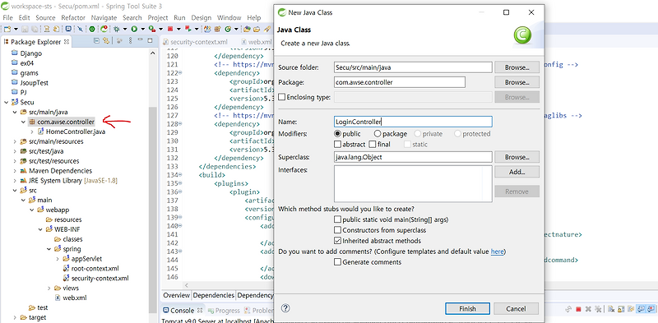This screenshot has height=323, width=658.
Task: Check public static void main stub option
Action: tap(337, 219)
